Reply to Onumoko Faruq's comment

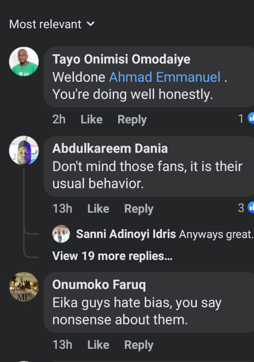pos(139,345)
